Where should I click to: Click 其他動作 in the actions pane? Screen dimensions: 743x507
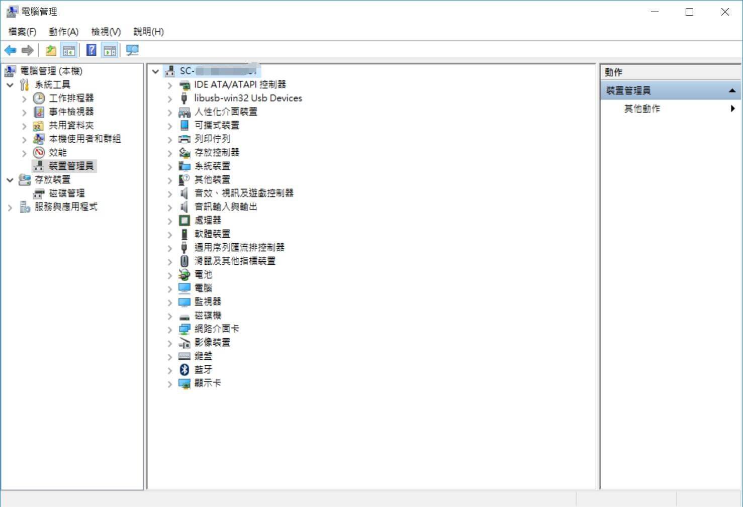pos(642,109)
